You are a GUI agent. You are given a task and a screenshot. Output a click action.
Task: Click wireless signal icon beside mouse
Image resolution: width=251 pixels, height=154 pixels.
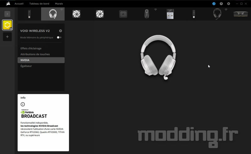click(x=156, y=9)
